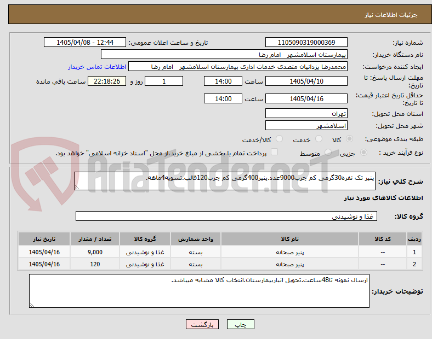The height and width of the screenshot is (339, 432).
Task: Click the buyer notes text area
Action: (199, 291)
